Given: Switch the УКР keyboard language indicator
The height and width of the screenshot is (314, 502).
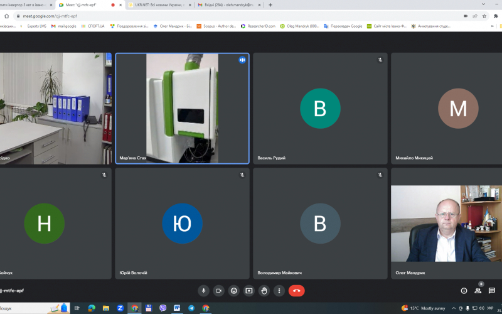Looking at the screenshot, I should point(490,308).
